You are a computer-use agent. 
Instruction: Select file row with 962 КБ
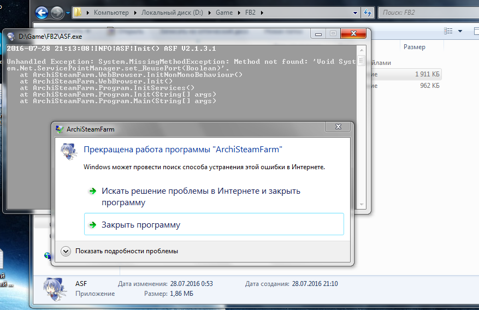tap(405, 86)
